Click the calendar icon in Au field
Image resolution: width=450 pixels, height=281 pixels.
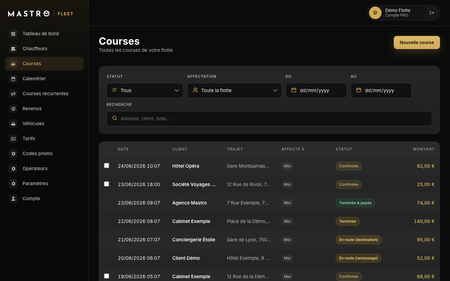359,90
